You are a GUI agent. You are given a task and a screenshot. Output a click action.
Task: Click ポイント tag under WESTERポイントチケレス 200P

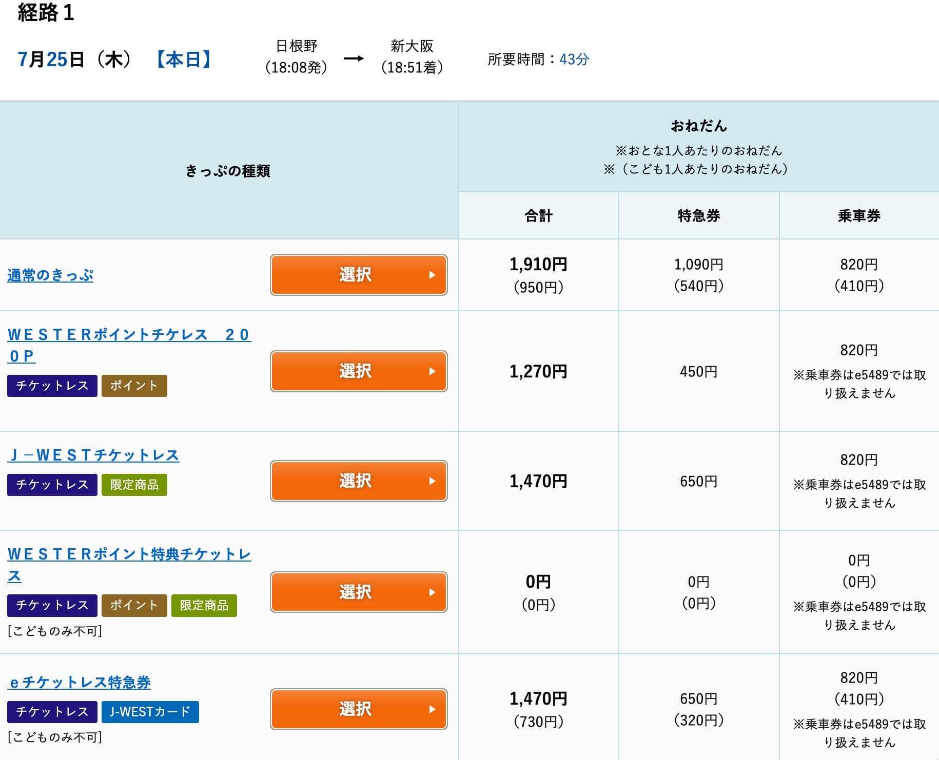click(x=134, y=386)
